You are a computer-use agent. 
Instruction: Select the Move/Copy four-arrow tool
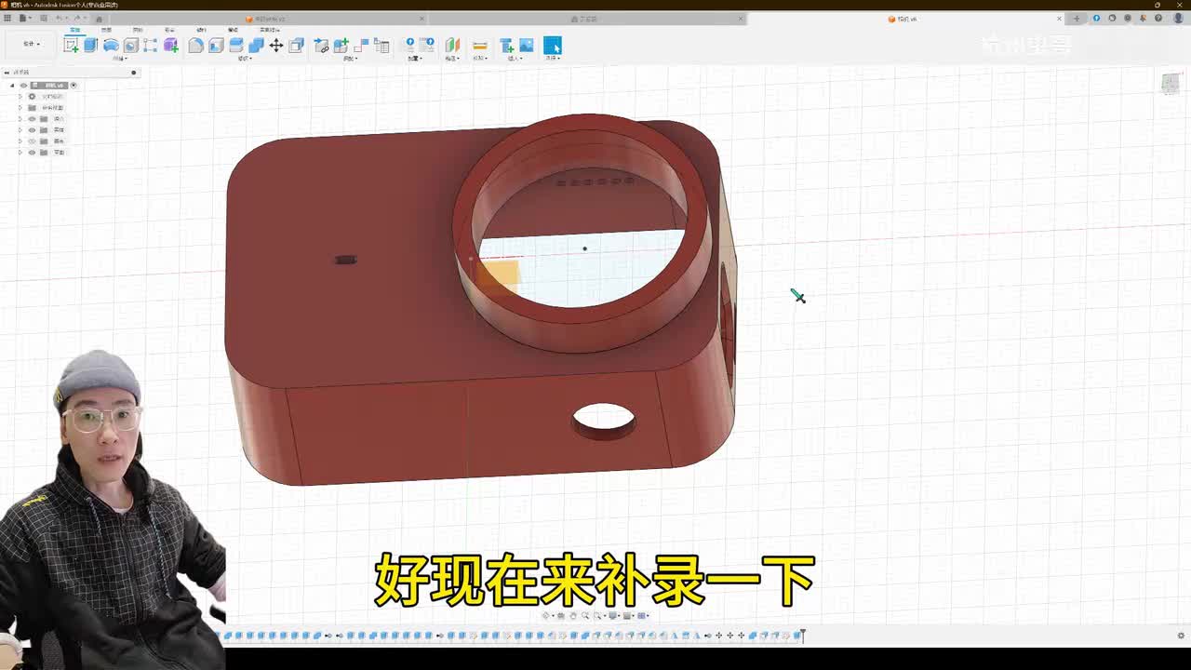click(276, 45)
